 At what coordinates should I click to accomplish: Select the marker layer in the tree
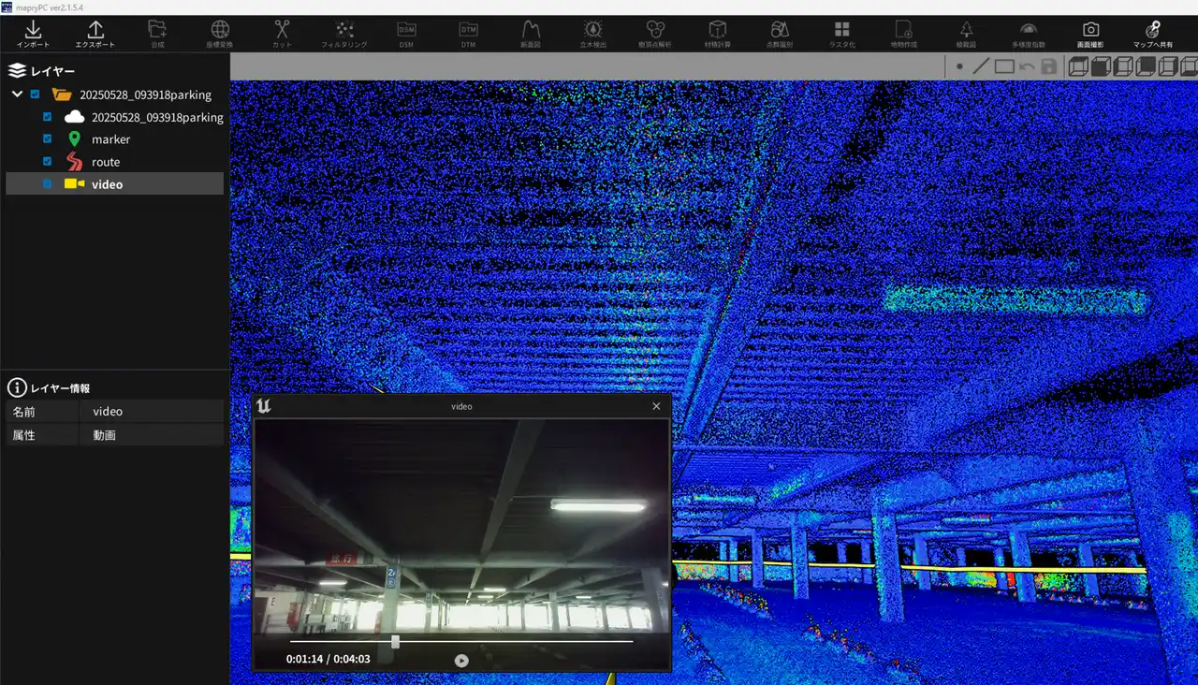point(110,139)
